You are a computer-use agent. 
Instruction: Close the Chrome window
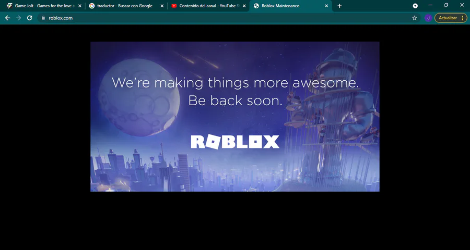coord(462,5)
